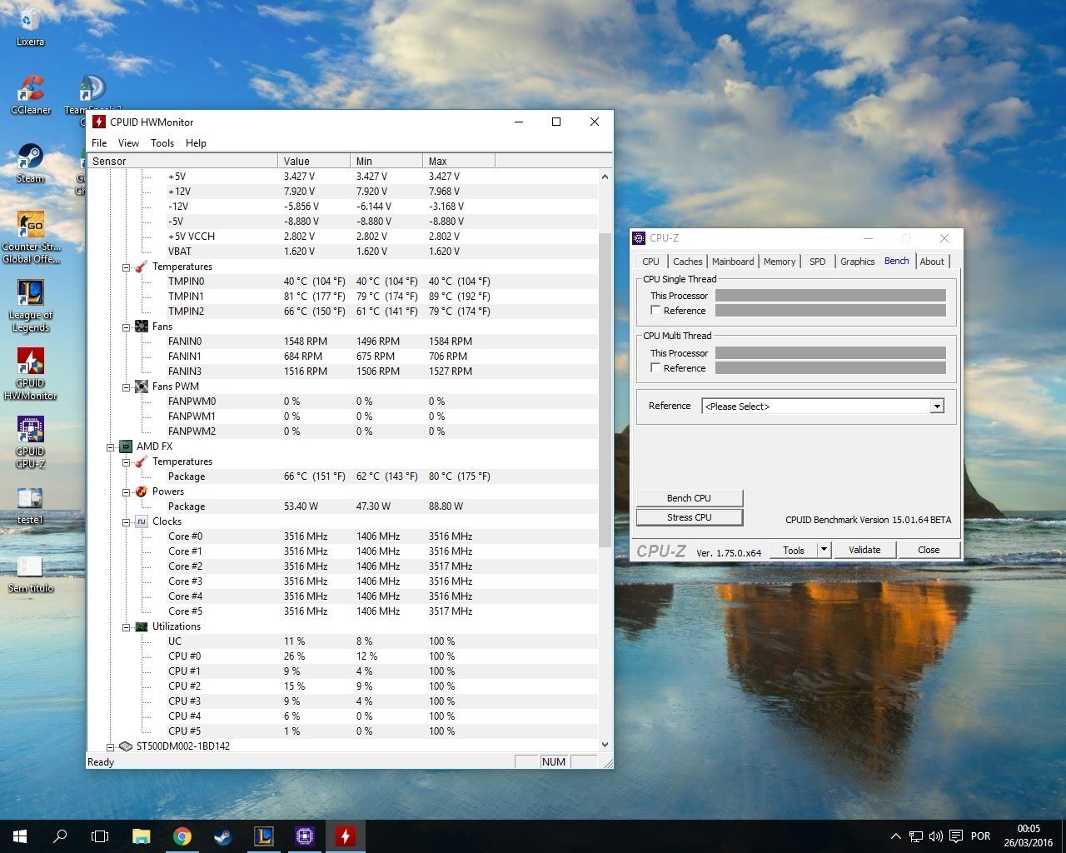The image size is (1066, 853).
Task: Open the Reference Please Select dropdown
Action: coord(823,407)
